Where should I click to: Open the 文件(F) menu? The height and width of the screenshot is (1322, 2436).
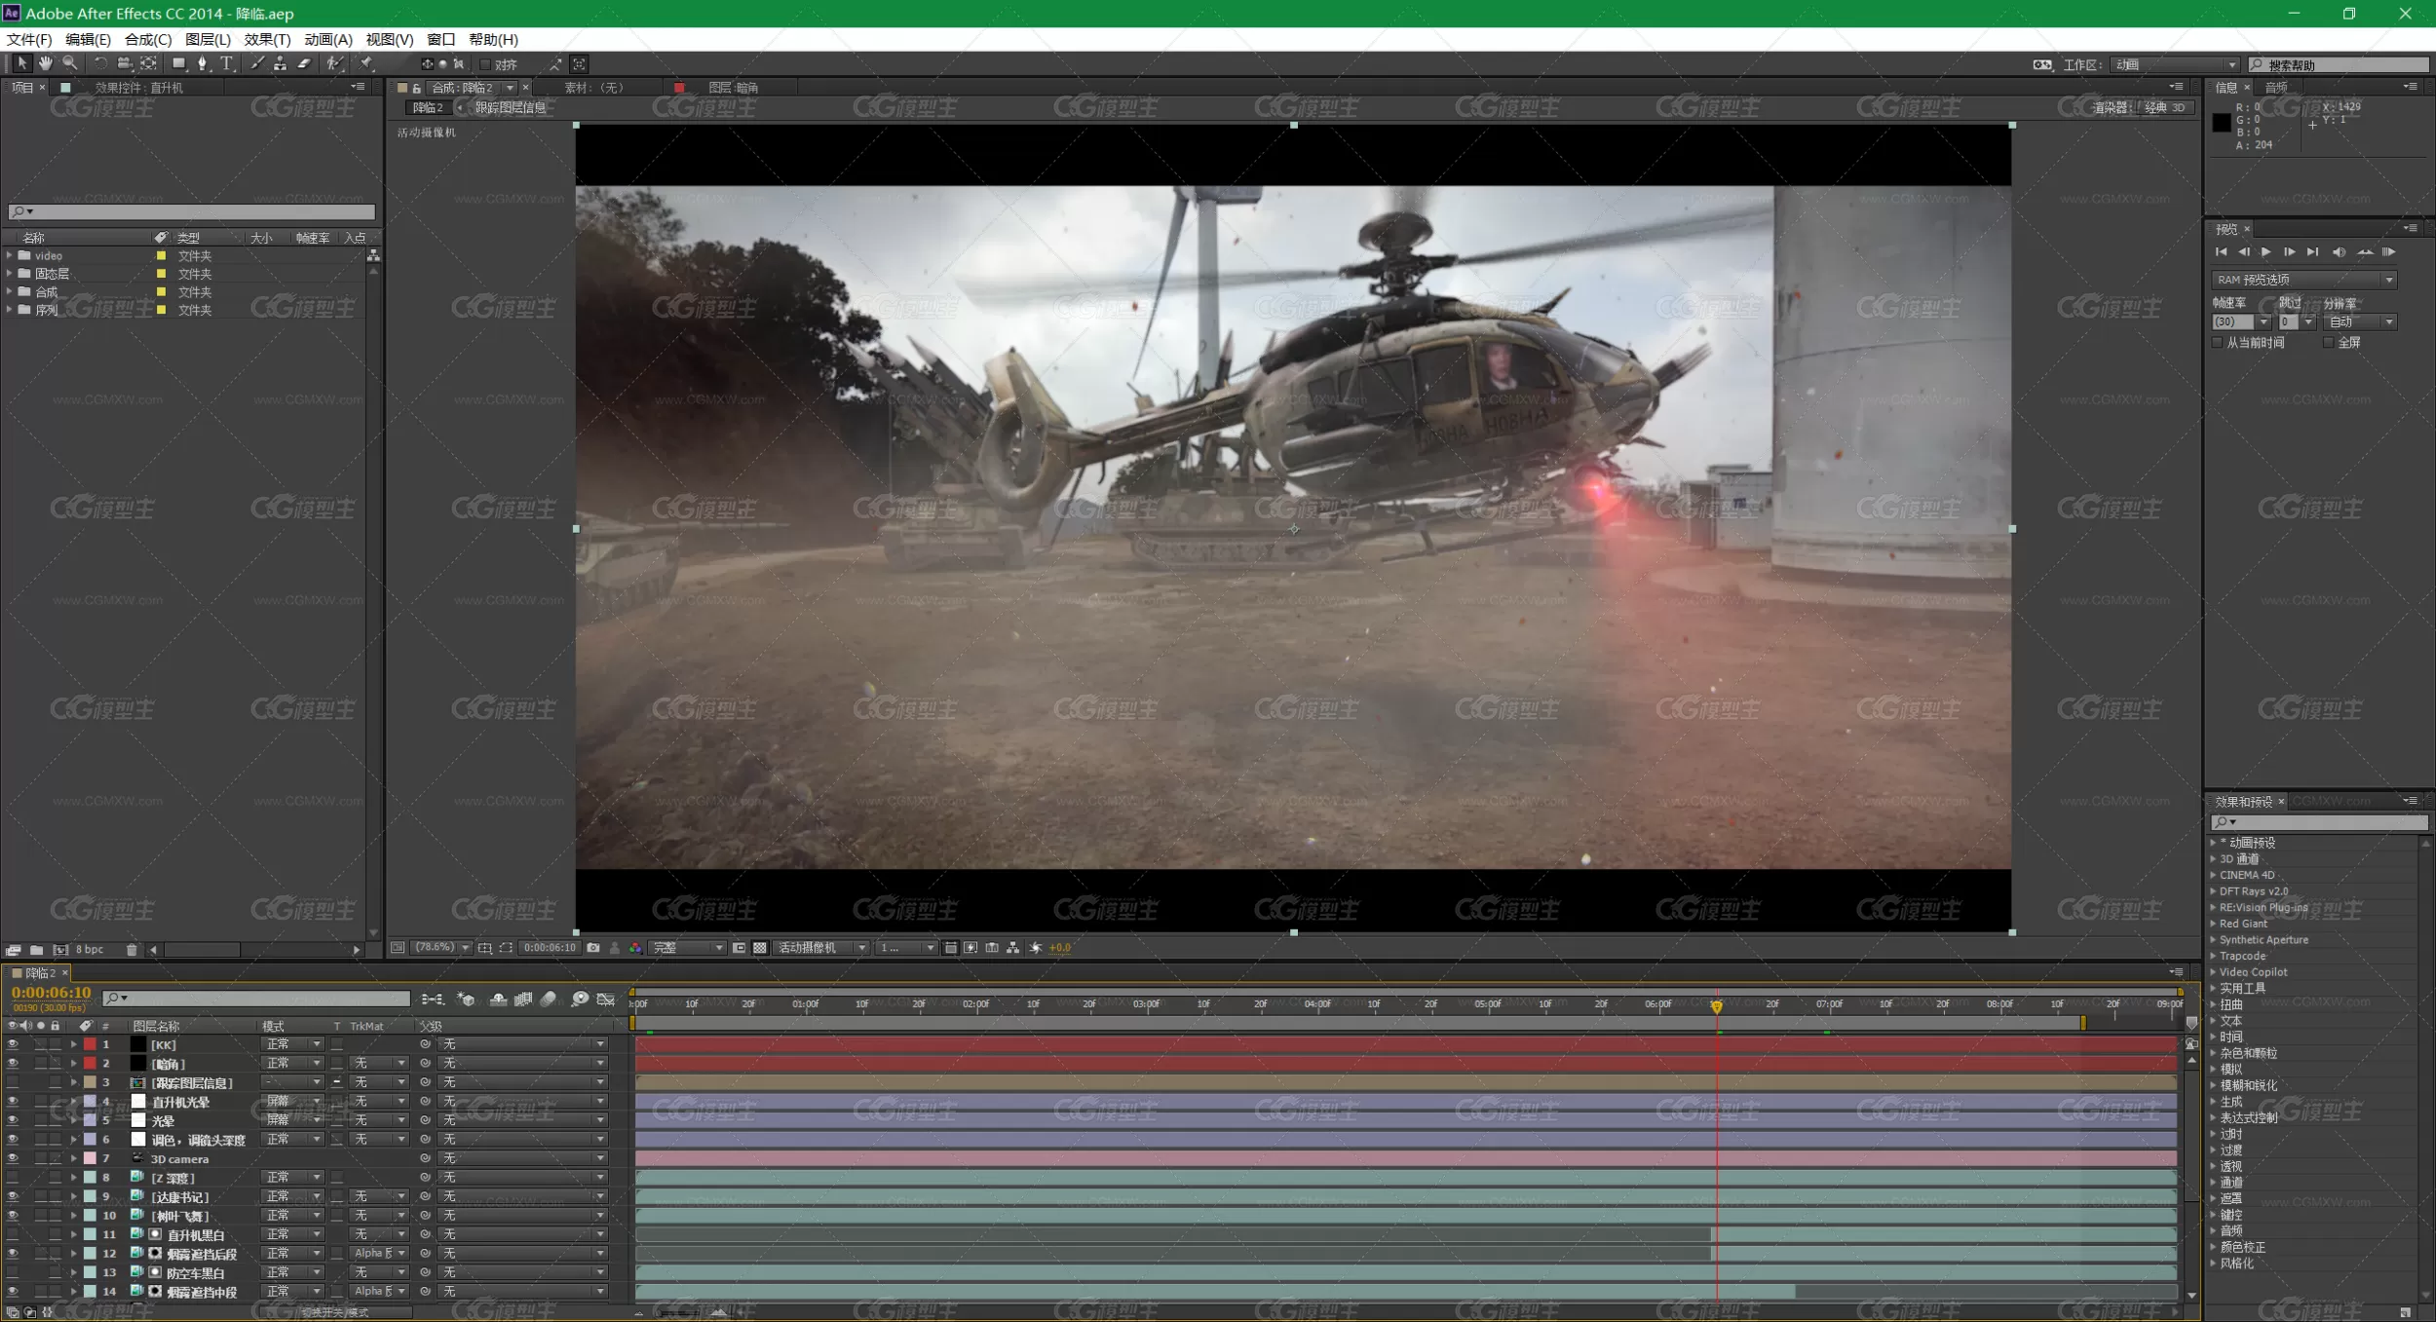coord(29,39)
